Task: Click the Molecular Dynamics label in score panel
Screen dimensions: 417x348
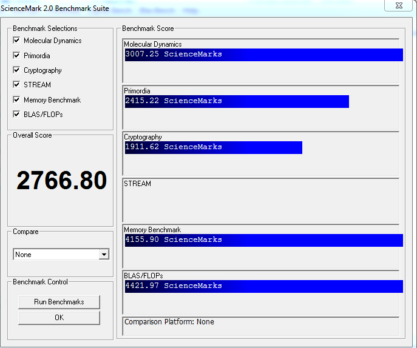Action: (153, 44)
